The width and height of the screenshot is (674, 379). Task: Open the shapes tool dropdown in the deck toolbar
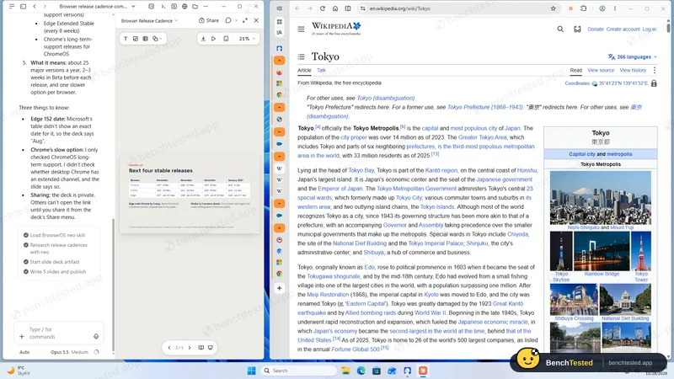pos(157,39)
